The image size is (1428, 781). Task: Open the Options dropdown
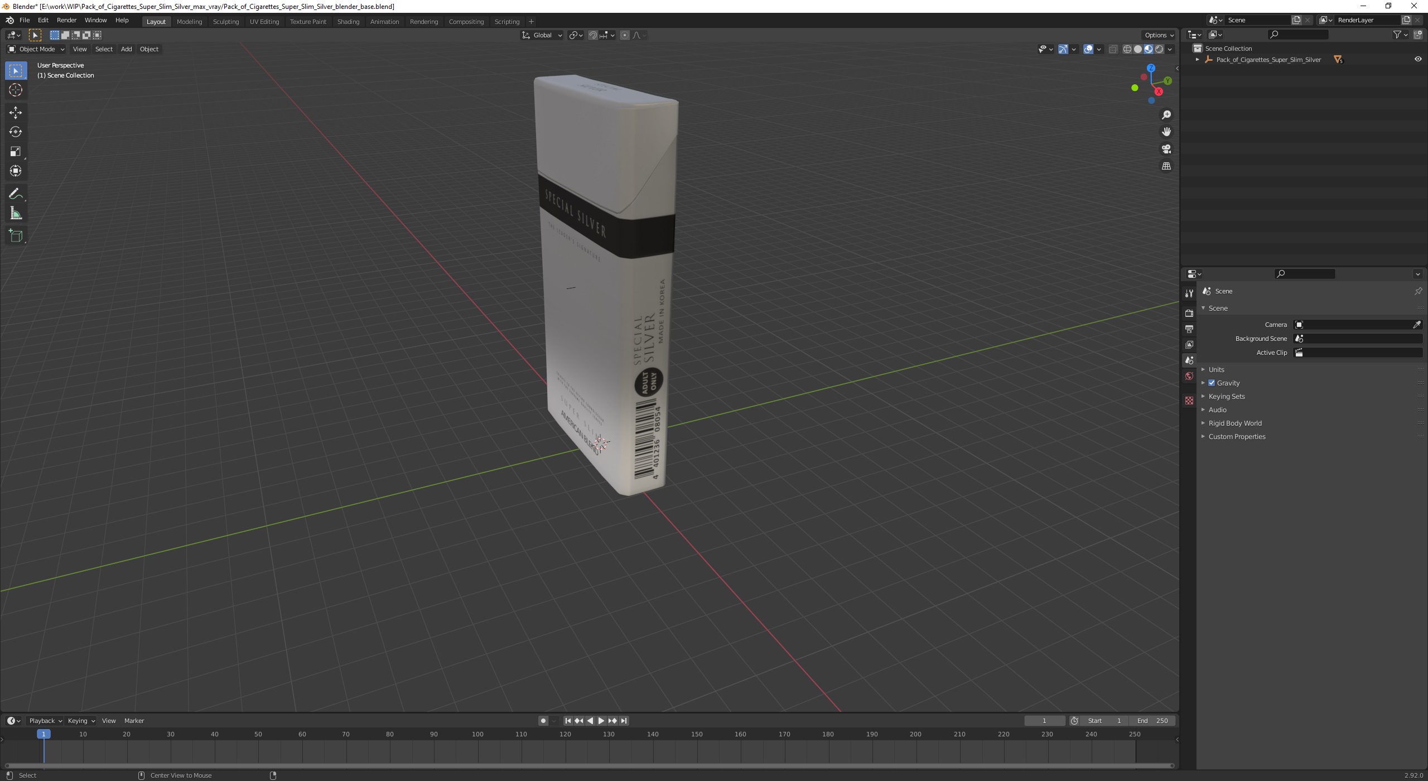[1159, 35]
